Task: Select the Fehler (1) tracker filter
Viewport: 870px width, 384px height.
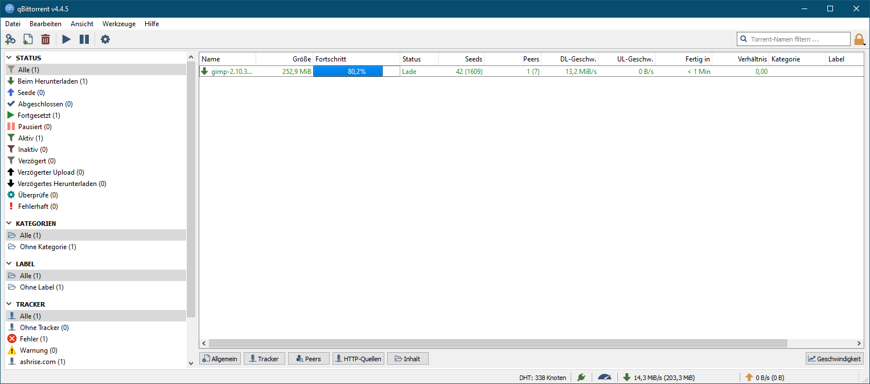Action: pyautogui.click(x=96, y=339)
